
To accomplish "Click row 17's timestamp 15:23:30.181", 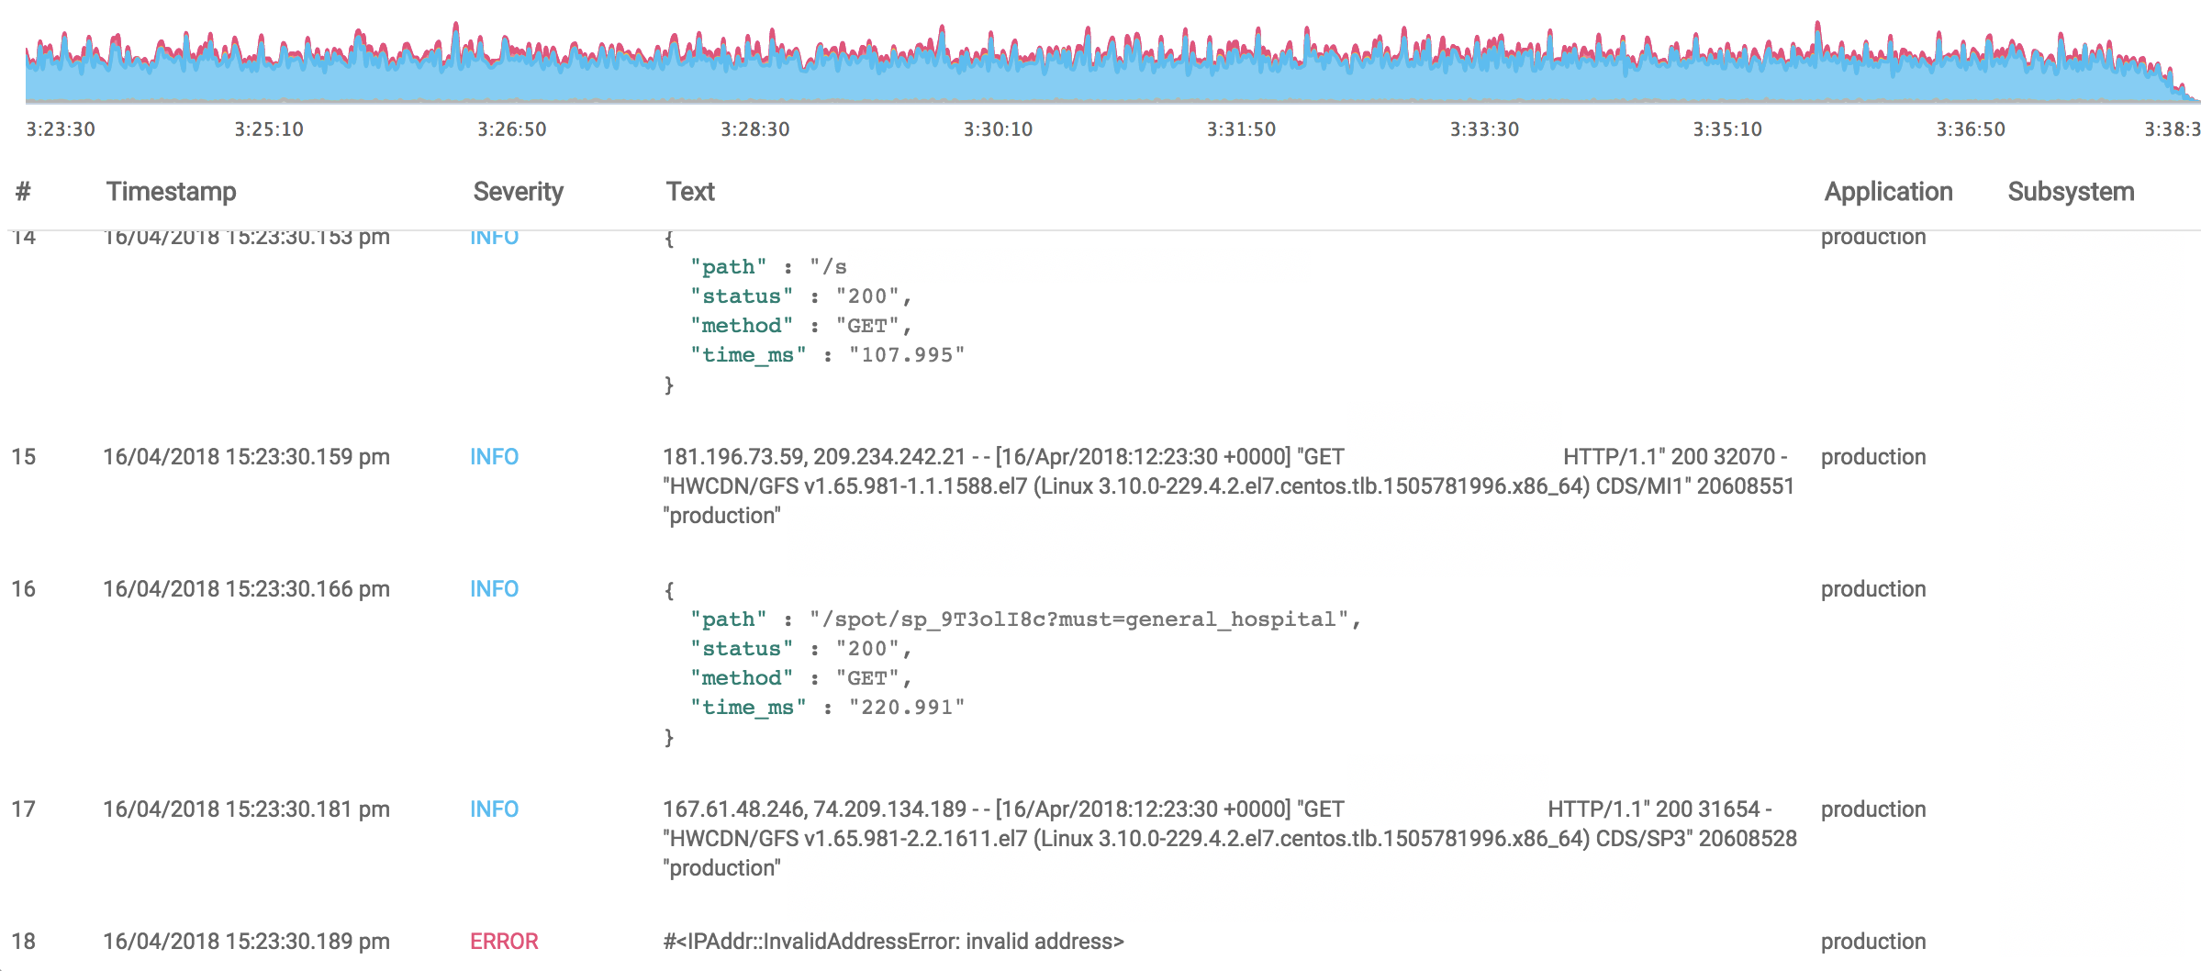I will coord(246,809).
